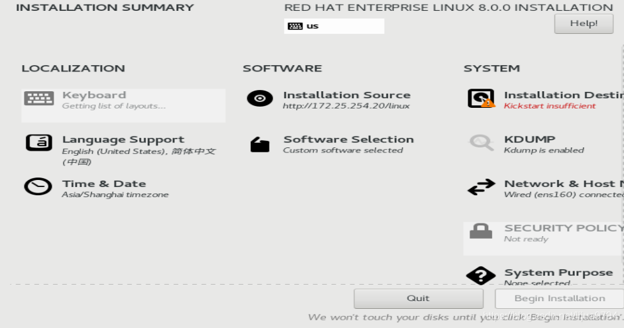Select the Security Policy lock icon

480,231
